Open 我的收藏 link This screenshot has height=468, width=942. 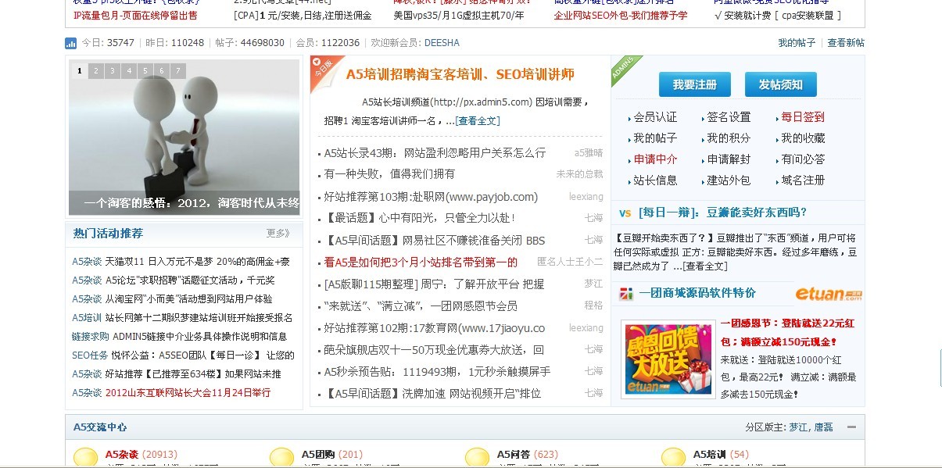[x=803, y=138]
